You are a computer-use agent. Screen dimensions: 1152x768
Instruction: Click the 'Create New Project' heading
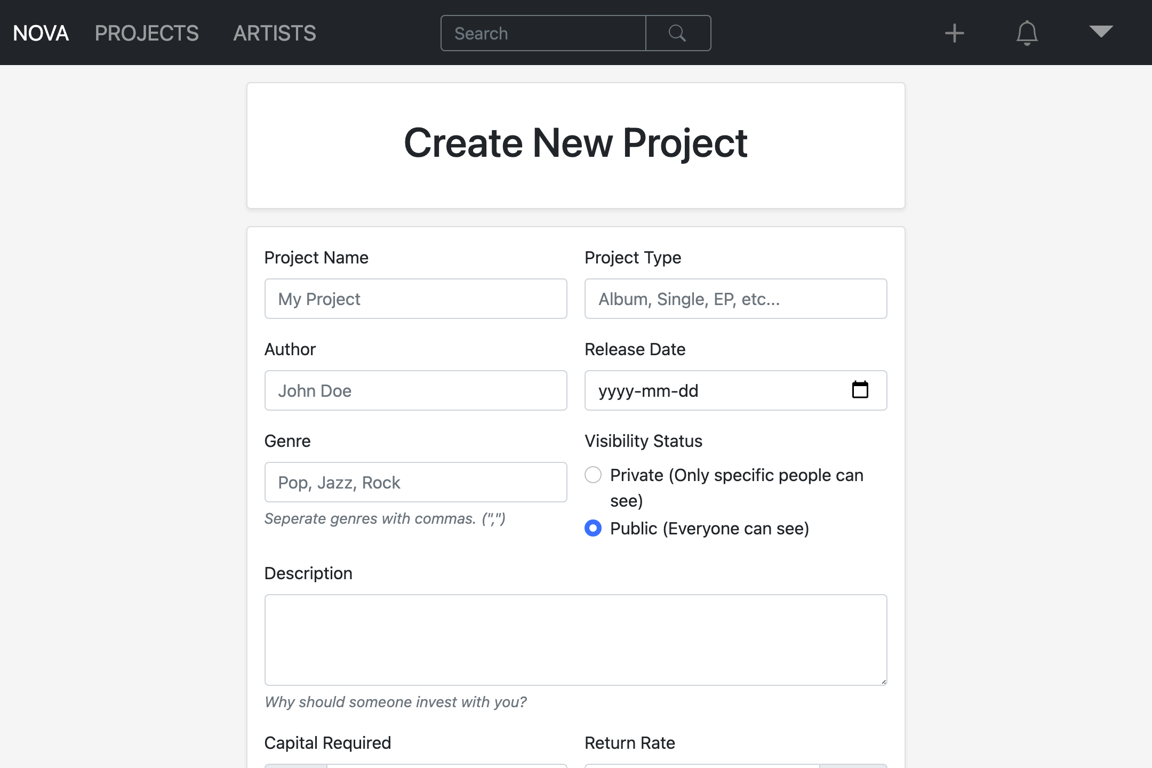coord(576,143)
